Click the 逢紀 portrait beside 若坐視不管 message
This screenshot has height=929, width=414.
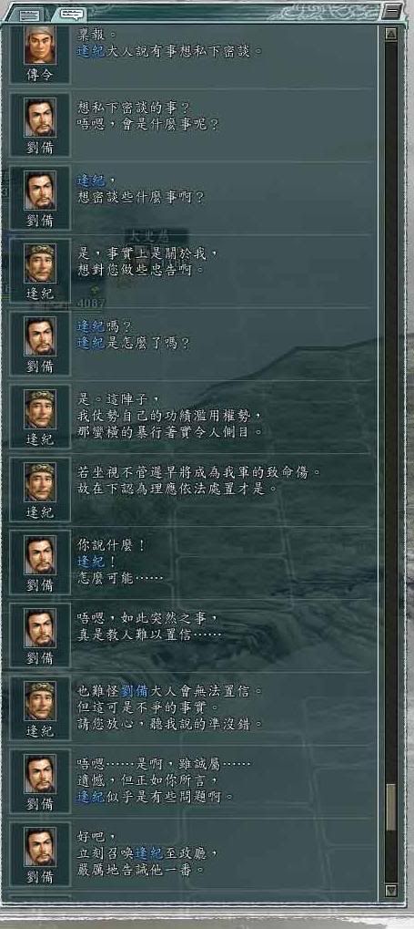point(40,481)
